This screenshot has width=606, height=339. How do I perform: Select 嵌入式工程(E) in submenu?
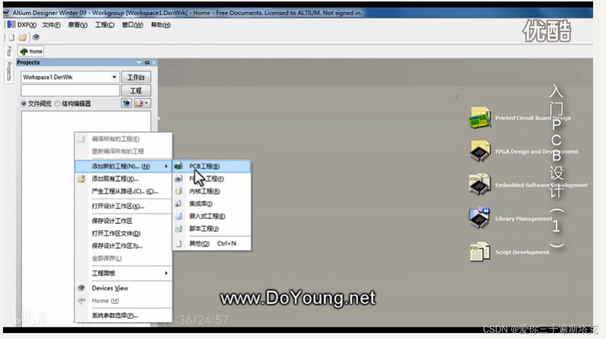click(x=212, y=216)
